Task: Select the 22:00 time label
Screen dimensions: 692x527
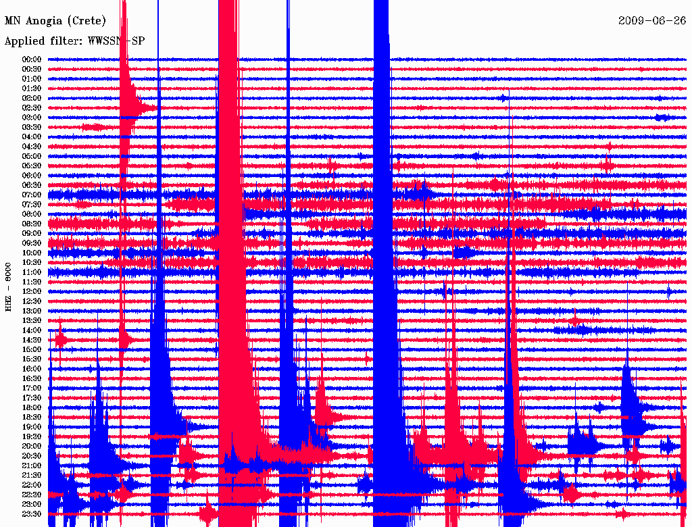Action: [x=32, y=485]
